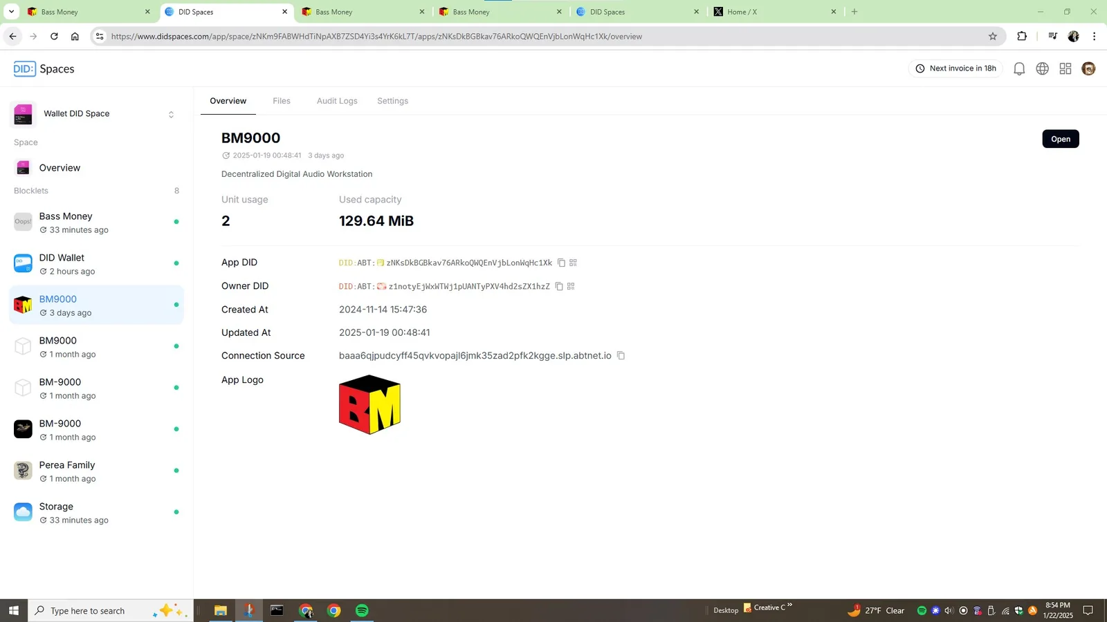Switch to the Settings tab
This screenshot has height=622, width=1107.
coord(392,101)
